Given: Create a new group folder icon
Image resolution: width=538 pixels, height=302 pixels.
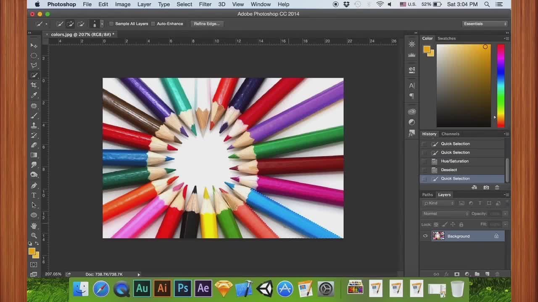Looking at the screenshot, I should 477,274.
